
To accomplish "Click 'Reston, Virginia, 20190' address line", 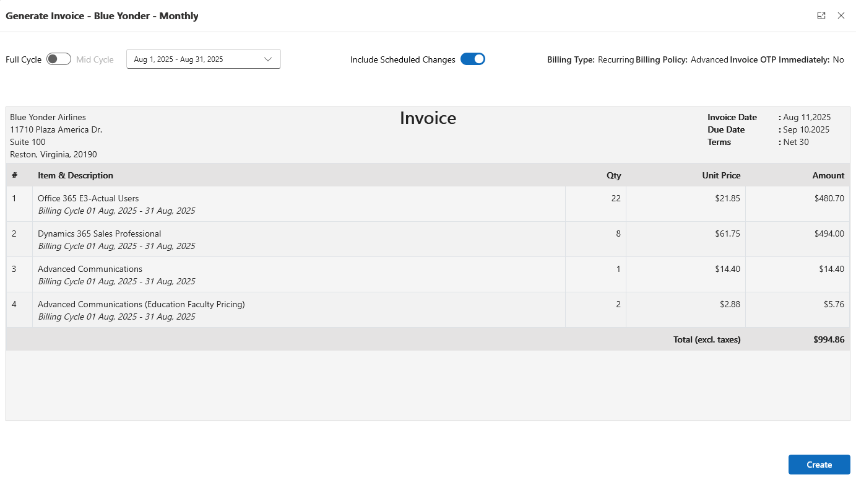I will click(x=53, y=154).
